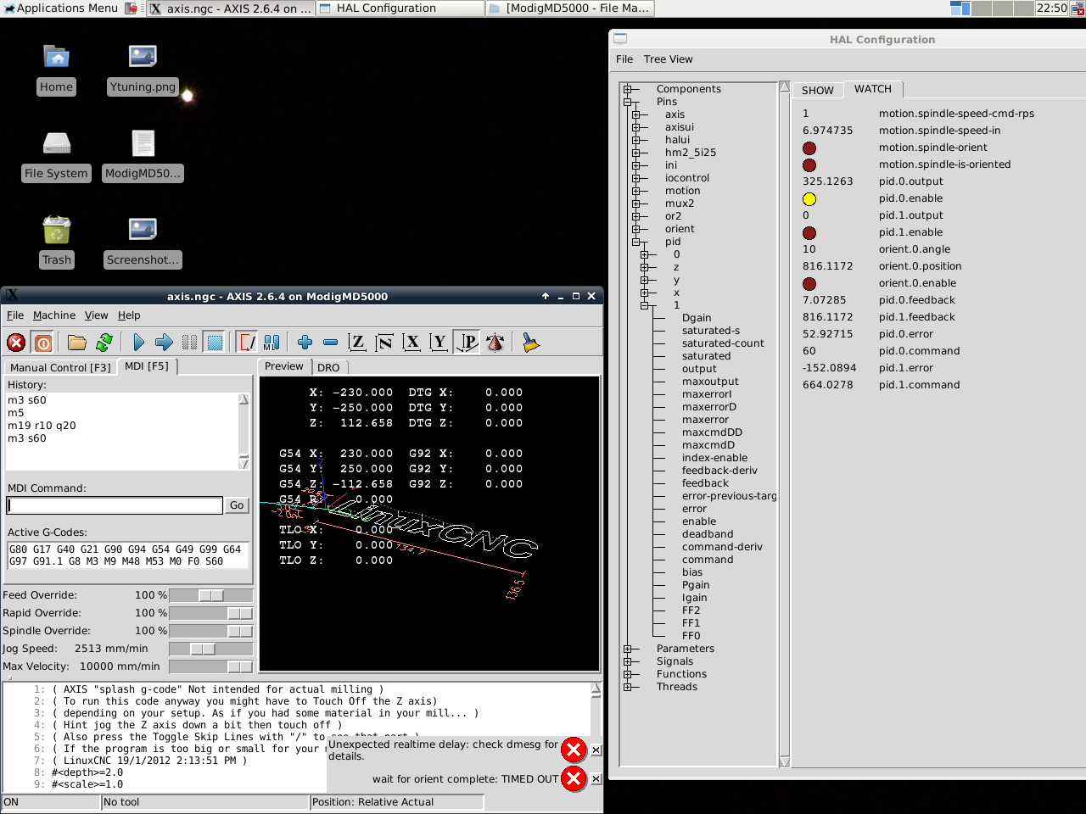Reload the current file in AXIS
1086x814 pixels.
[x=104, y=343]
